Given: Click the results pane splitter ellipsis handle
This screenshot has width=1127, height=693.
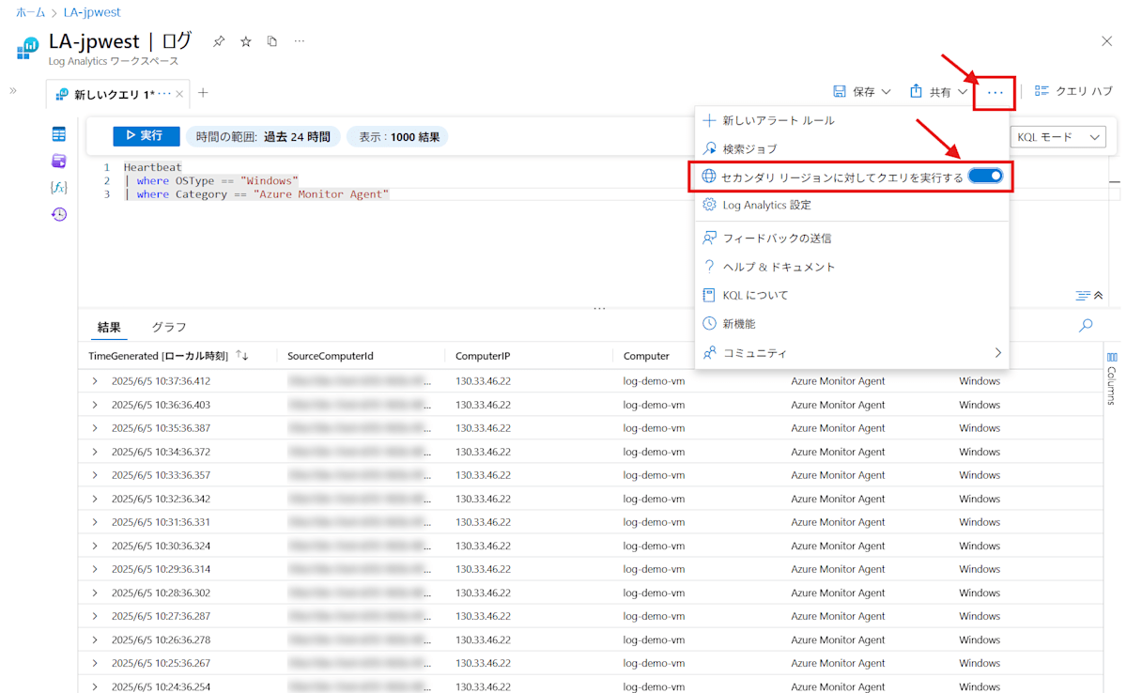Looking at the screenshot, I should tap(599, 308).
